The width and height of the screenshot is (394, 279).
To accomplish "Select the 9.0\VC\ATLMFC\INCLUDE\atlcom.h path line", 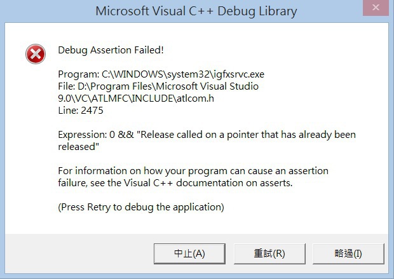I will (136, 99).
